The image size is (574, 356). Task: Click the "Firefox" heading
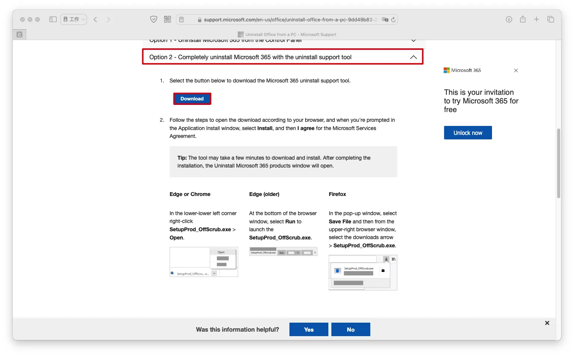click(337, 194)
